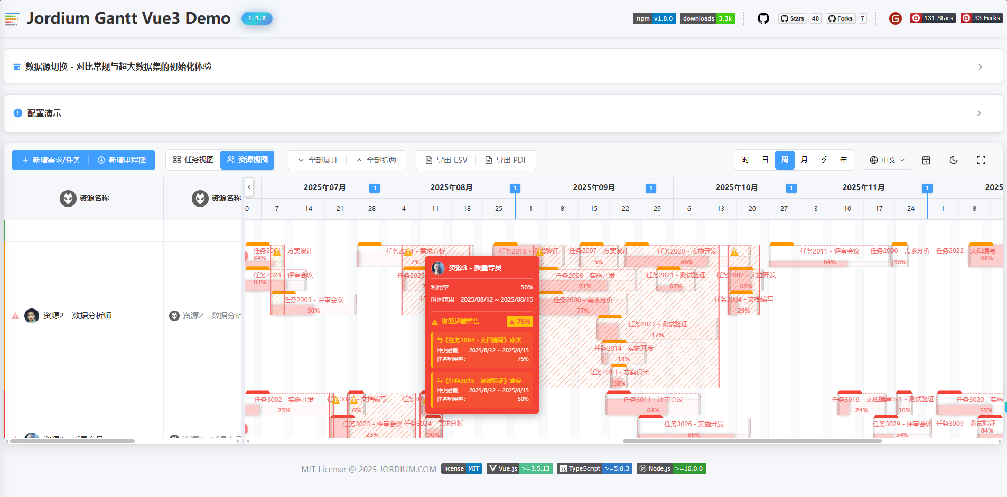Switch to the 任务视图 tab
The height and width of the screenshot is (497, 1007).
tap(193, 160)
